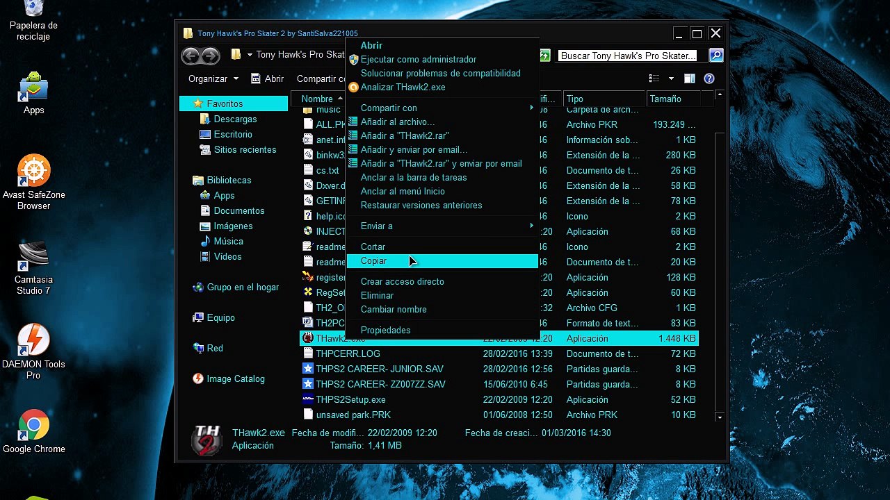Image resolution: width=890 pixels, height=500 pixels.
Task: Go forward with the Explorer forward arrow
Action: [x=210, y=56]
